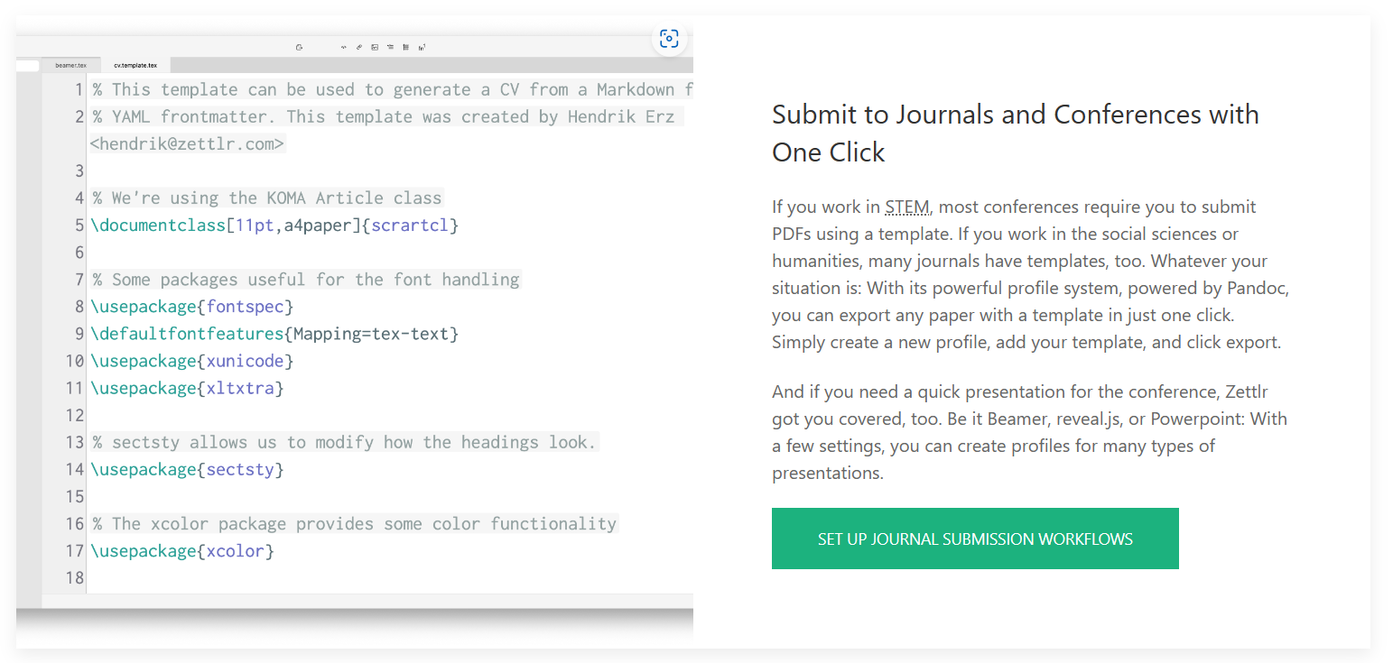Click the xcolor package name in line 17
This screenshot has height=663, width=1393.
coord(236,550)
